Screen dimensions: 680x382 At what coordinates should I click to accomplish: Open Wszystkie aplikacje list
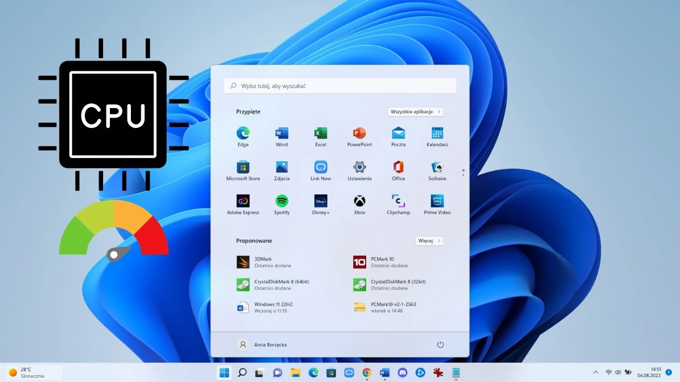click(x=415, y=111)
